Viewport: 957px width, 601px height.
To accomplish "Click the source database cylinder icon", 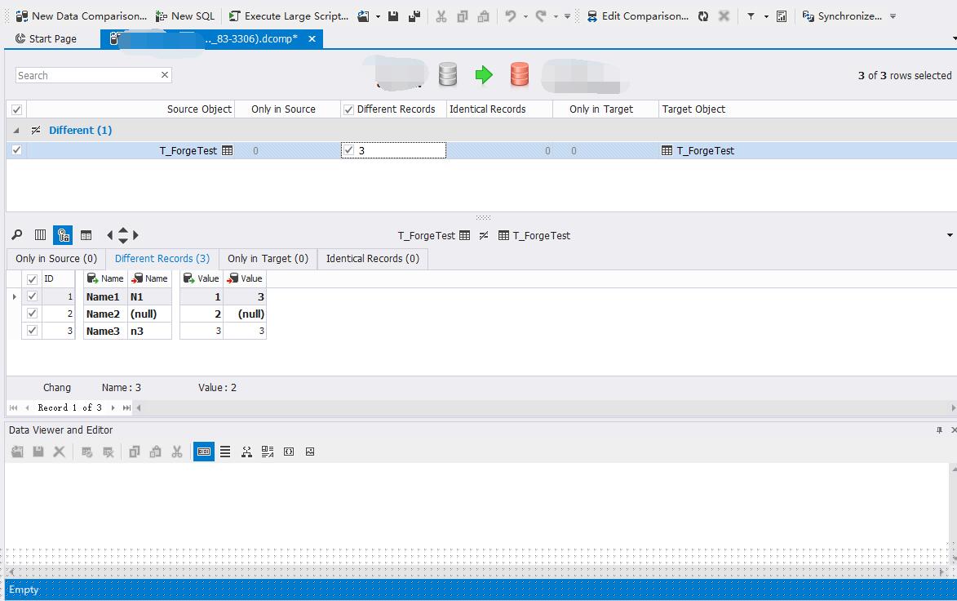I will [x=447, y=75].
